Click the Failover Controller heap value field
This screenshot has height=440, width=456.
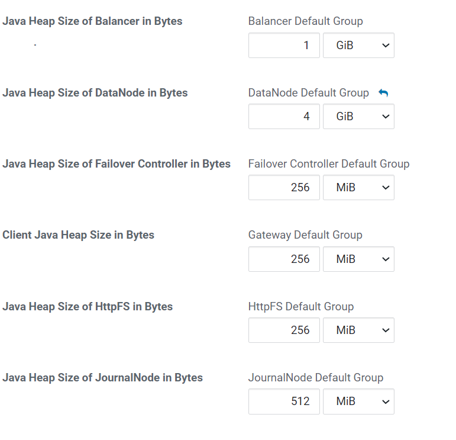(284, 188)
